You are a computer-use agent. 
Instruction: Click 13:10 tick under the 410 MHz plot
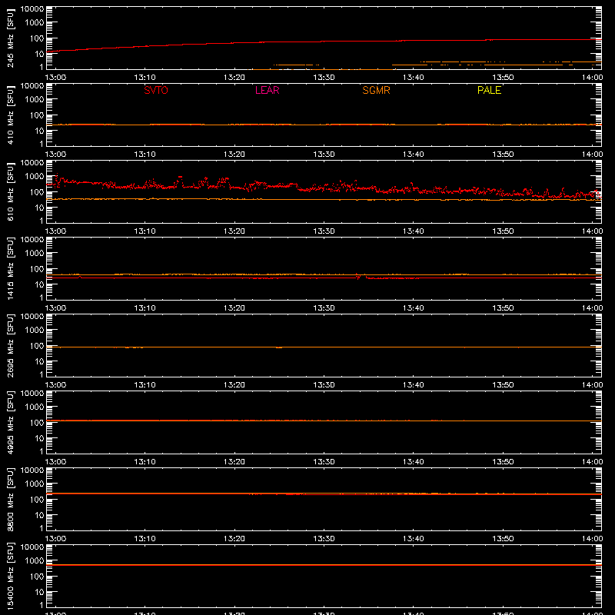pyautogui.click(x=145, y=155)
